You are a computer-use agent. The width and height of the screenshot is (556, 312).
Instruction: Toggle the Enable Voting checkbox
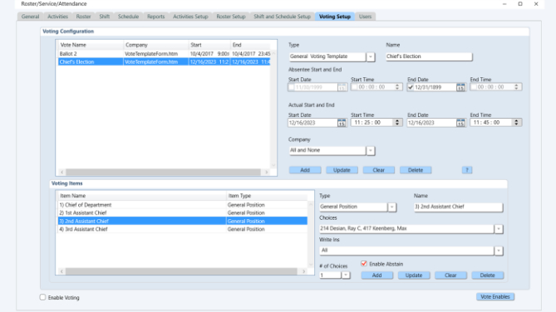coord(43,297)
